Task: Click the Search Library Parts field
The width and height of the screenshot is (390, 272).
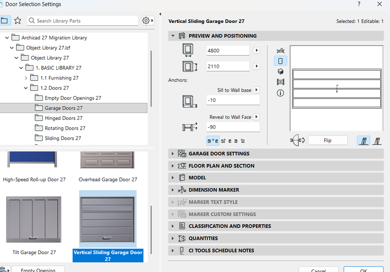Action: tap(82, 20)
